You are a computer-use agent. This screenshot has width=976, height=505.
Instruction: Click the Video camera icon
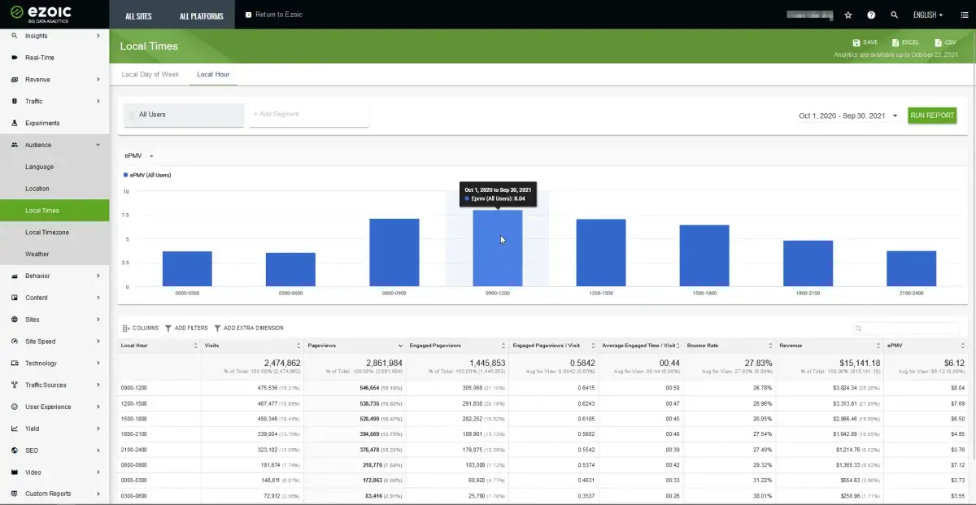(15, 472)
